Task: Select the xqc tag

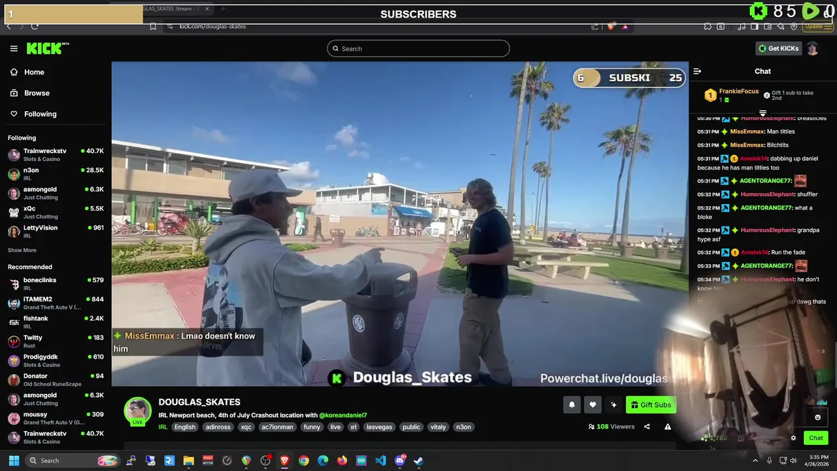Action: [246, 427]
